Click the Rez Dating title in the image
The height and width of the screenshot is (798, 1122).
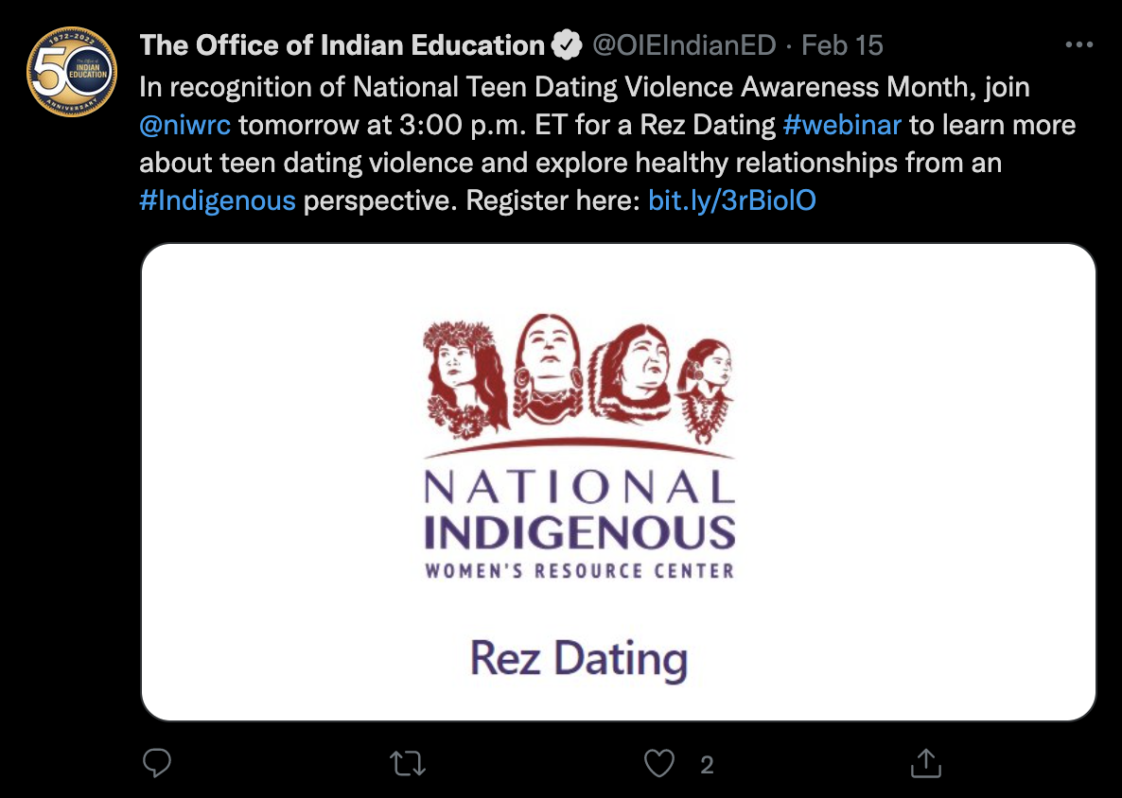(578, 659)
